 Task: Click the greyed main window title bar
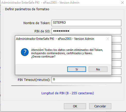(x=60, y=3)
